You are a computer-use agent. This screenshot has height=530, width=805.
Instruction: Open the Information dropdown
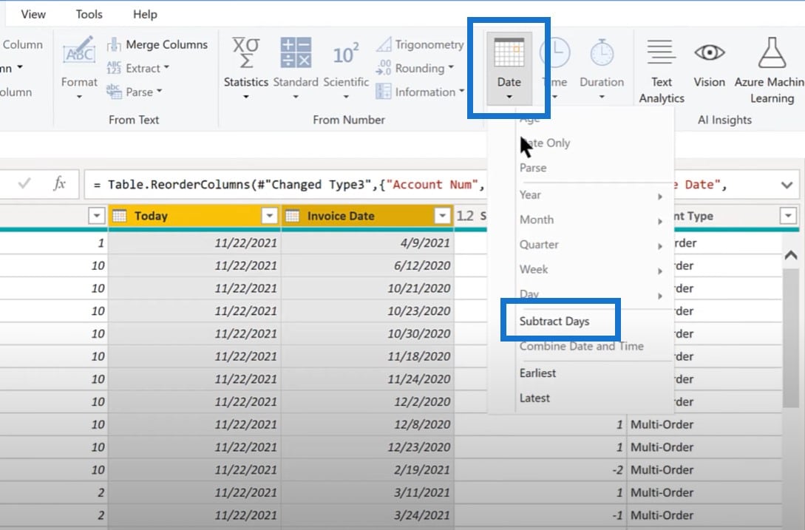click(x=420, y=92)
